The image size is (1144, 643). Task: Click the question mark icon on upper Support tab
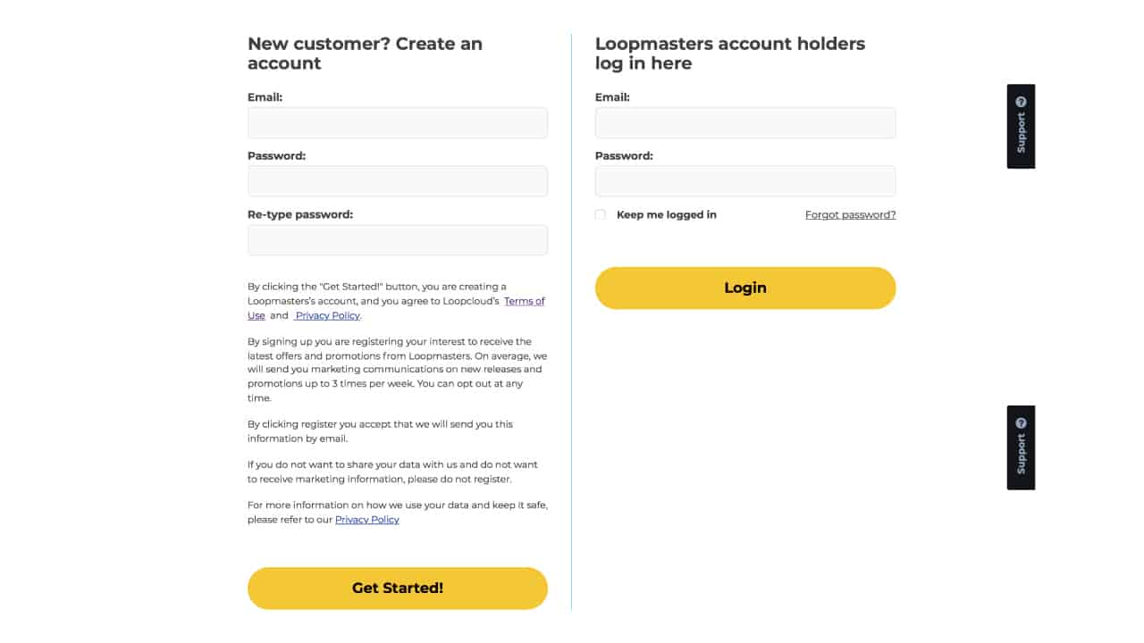click(x=1021, y=102)
